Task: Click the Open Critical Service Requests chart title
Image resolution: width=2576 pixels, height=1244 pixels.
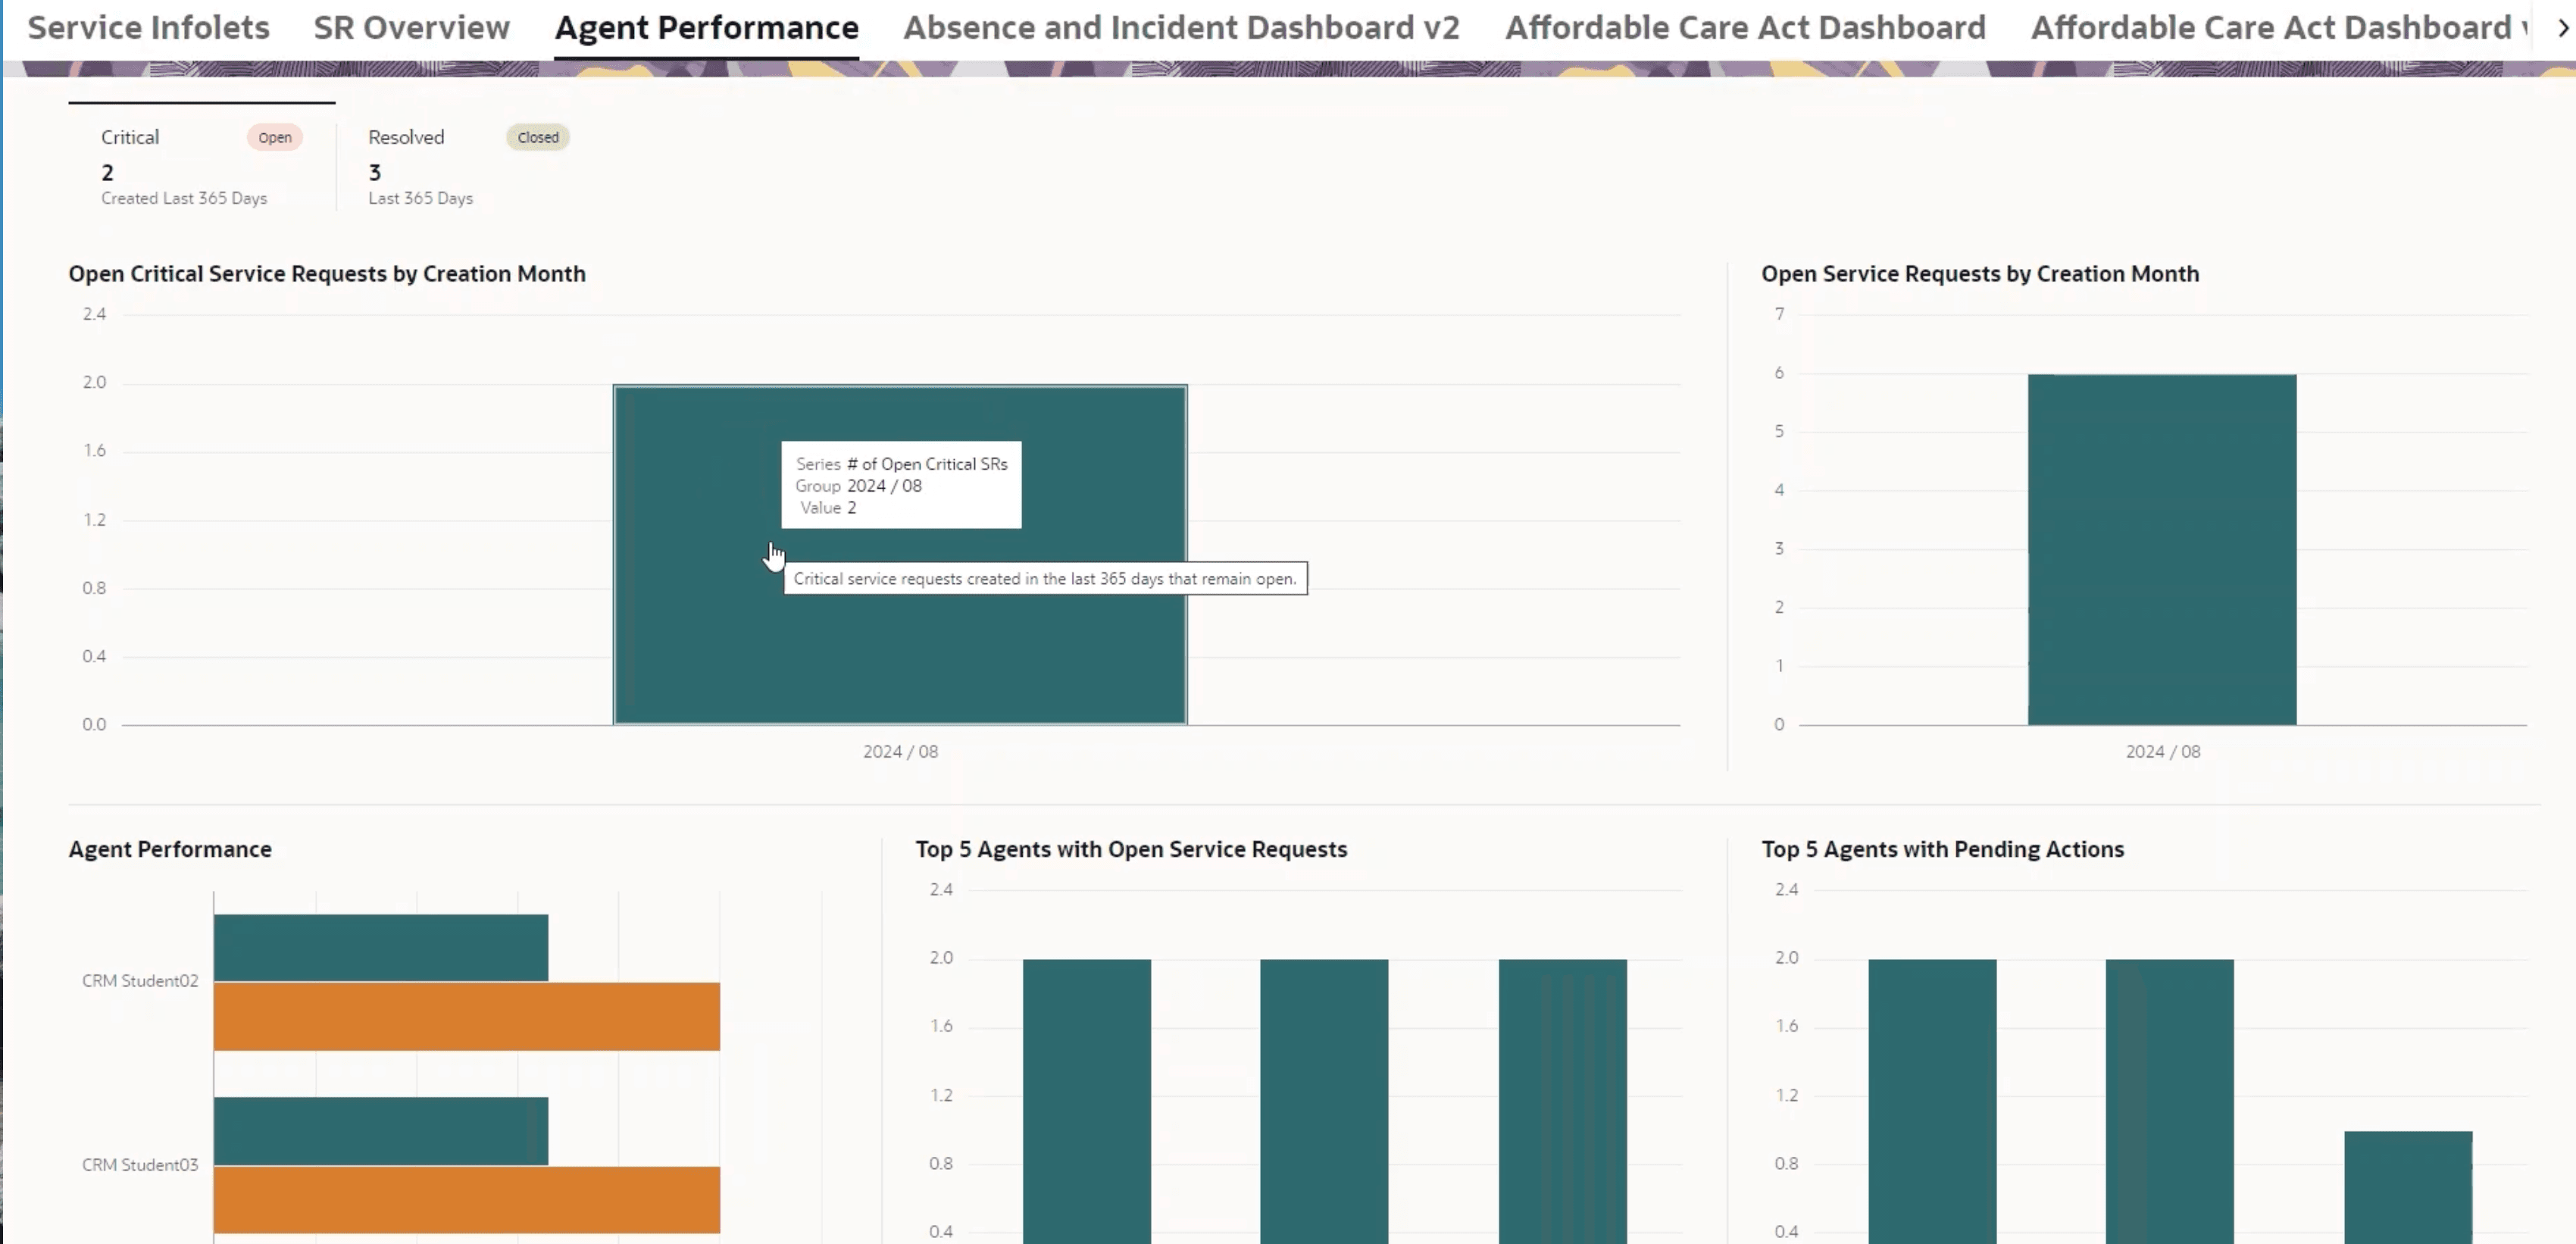Action: (x=326, y=274)
